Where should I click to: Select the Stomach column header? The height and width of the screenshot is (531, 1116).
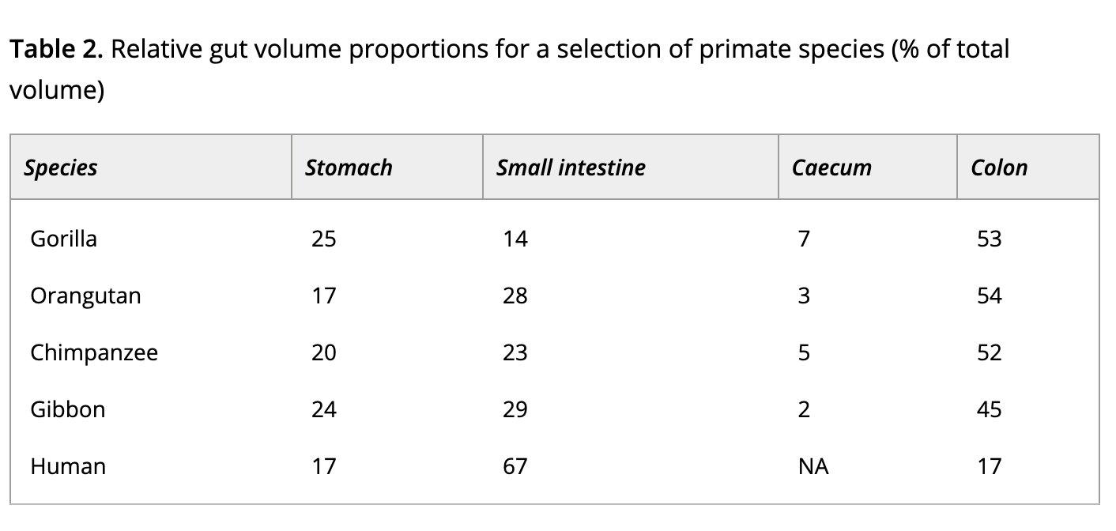click(x=349, y=168)
